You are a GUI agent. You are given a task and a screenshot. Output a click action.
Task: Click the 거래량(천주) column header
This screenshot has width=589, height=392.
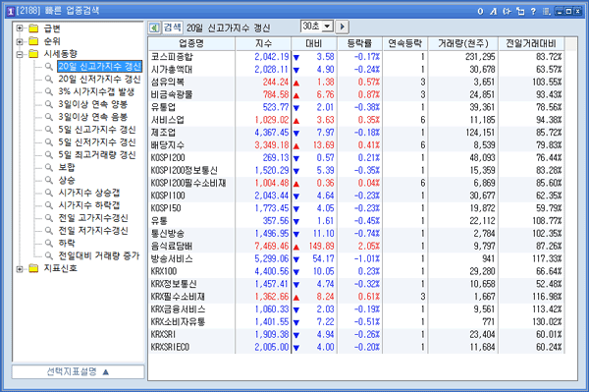point(463,43)
